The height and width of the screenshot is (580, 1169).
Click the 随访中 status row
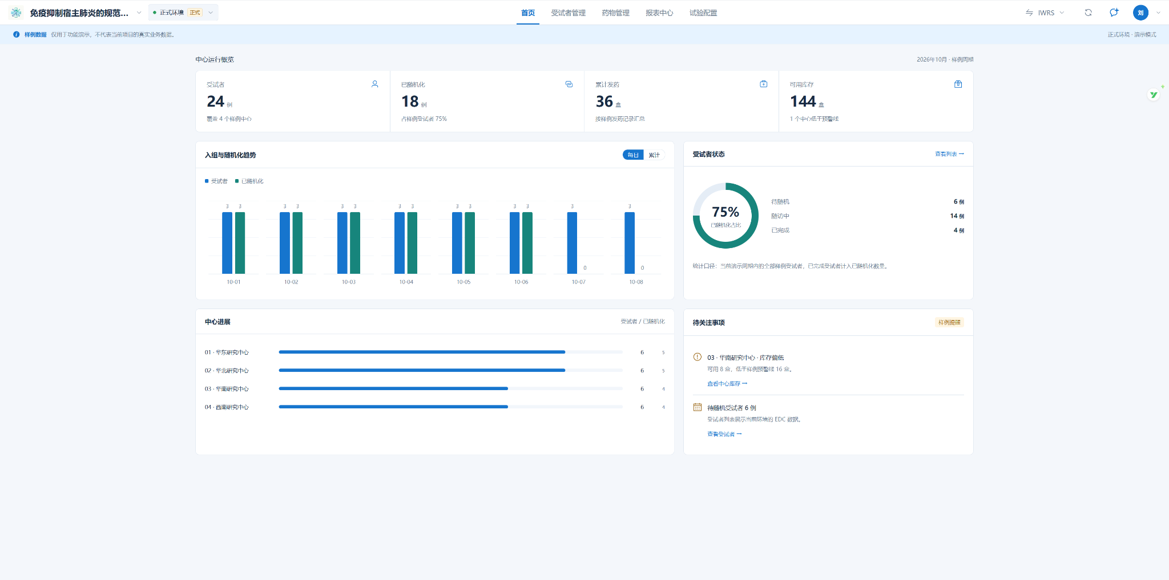(x=868, y=216)
